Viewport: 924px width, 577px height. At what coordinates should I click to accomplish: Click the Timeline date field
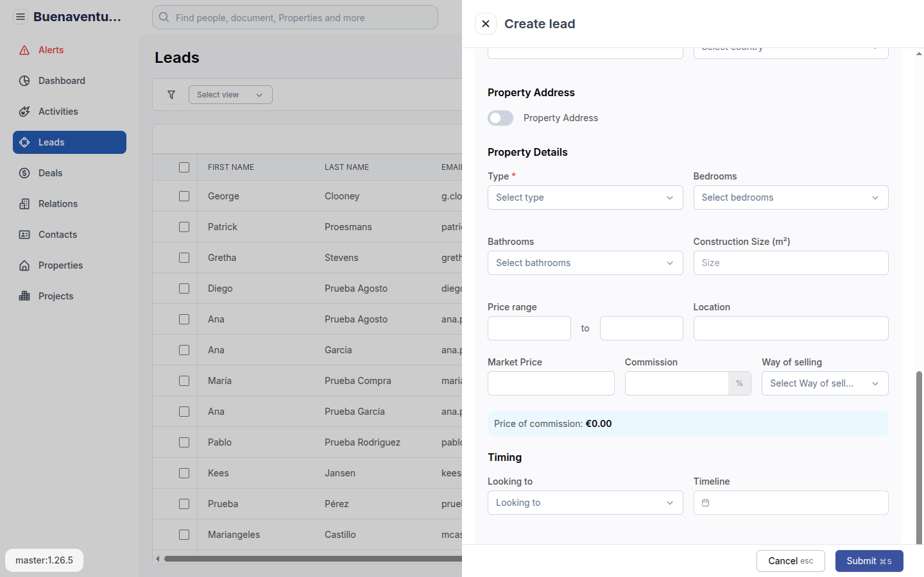point(791,503)
